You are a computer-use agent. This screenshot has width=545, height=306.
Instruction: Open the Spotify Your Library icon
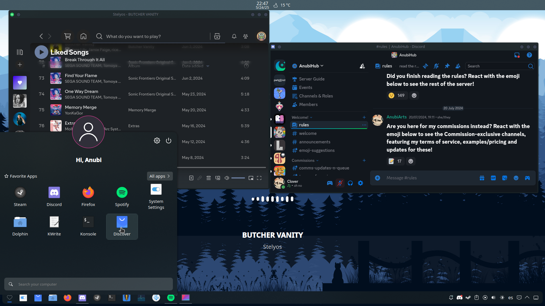20,52
